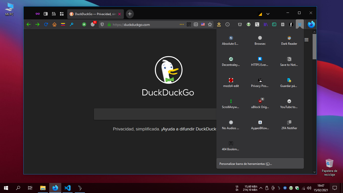Screen dimensions: 343x193
Task: Open the hamburger menu on the page
Action: (307, 40)
